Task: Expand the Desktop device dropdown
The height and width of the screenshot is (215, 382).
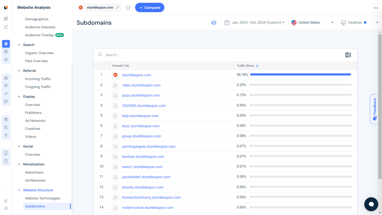Action: [356, 23]
